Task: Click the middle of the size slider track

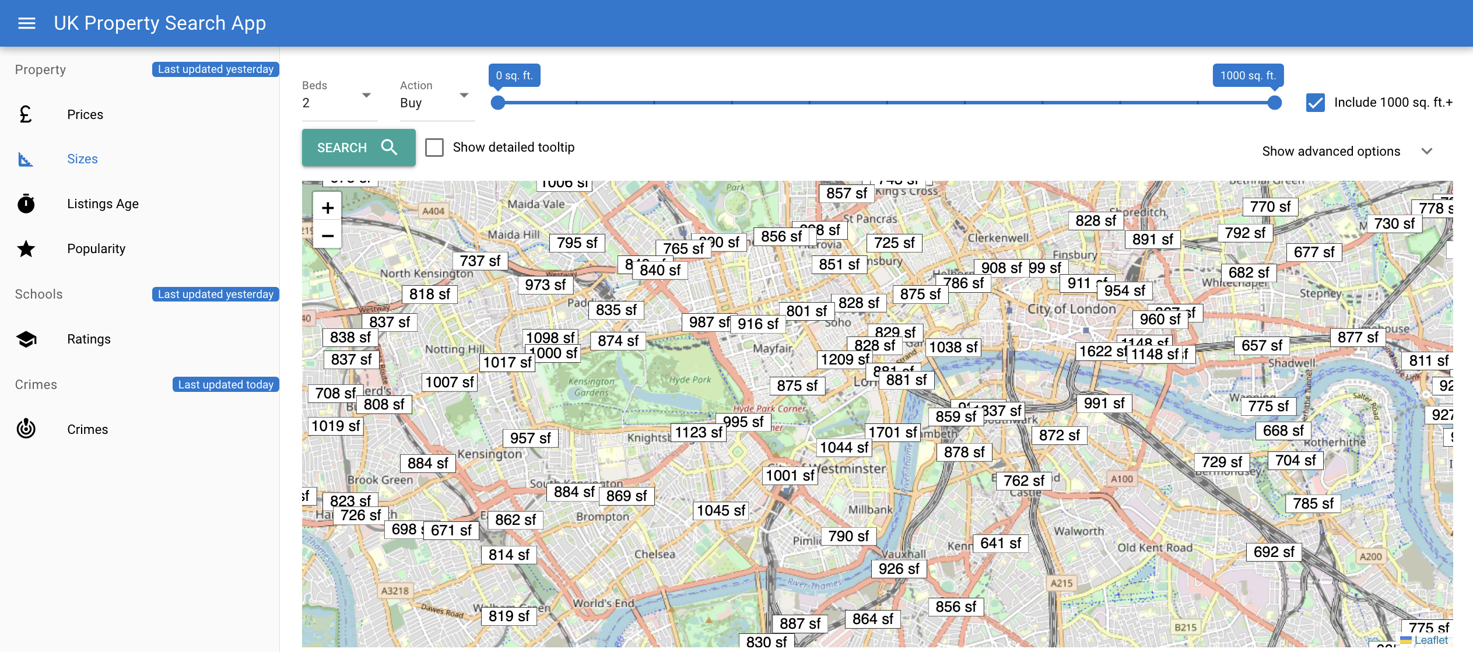Action: (886, 103)
